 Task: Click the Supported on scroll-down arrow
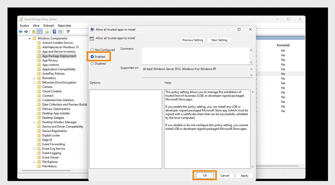coord(251,75)
